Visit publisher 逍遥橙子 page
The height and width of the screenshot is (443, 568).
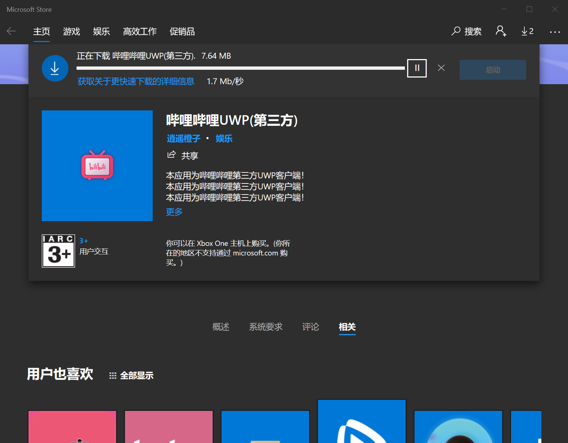coord(183,139)
